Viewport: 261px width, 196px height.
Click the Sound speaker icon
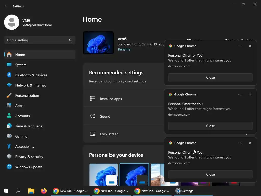click(93, 116)
